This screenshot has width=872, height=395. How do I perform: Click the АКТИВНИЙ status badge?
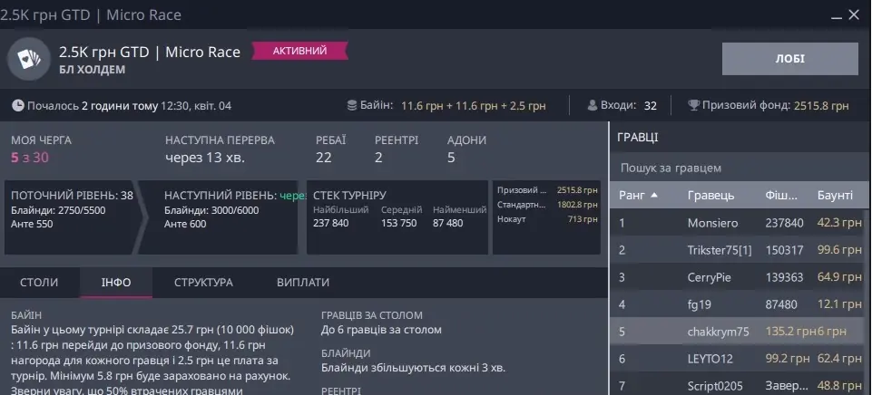pos(301,52)
